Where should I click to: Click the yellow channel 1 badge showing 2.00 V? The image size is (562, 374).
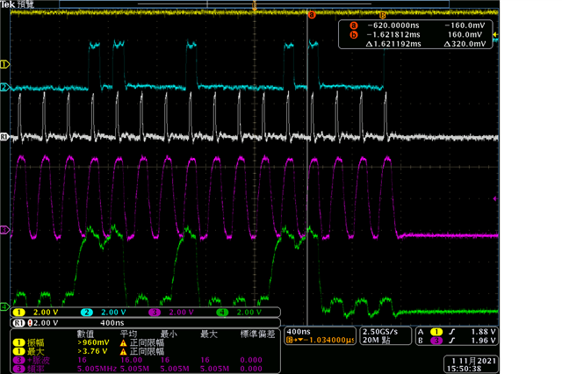pos(18,313)
